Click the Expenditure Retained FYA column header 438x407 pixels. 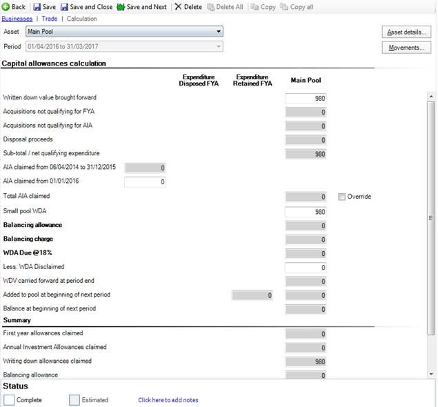[x=252, y=80]
